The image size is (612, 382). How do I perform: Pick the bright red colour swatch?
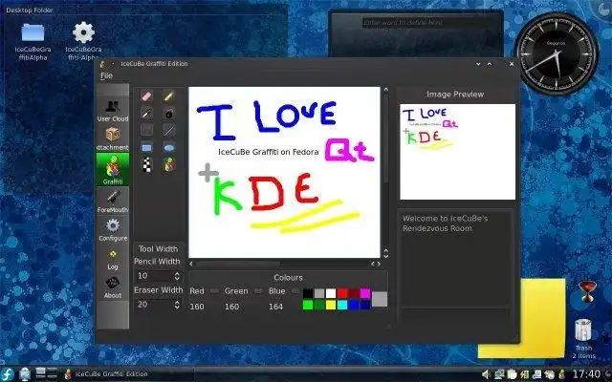click(x=342, y=293)
